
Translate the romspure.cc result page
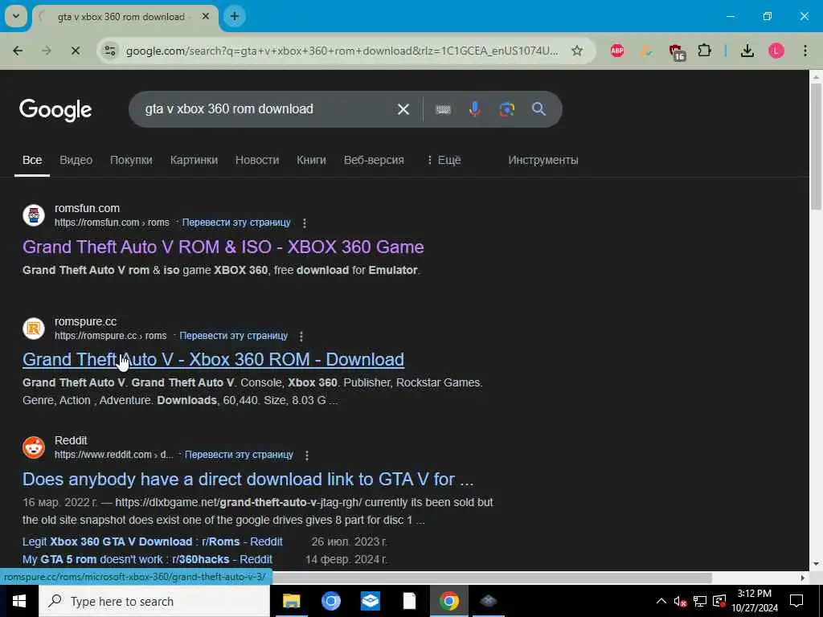(x=234, y=336)
